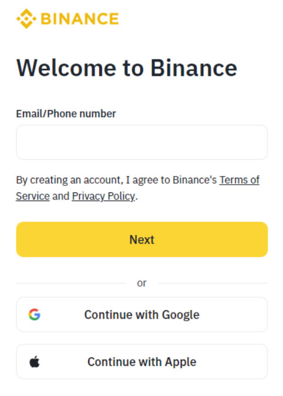Click the Binance diamond logo icon
283x396 pixels.
click(x=26, y=19)
